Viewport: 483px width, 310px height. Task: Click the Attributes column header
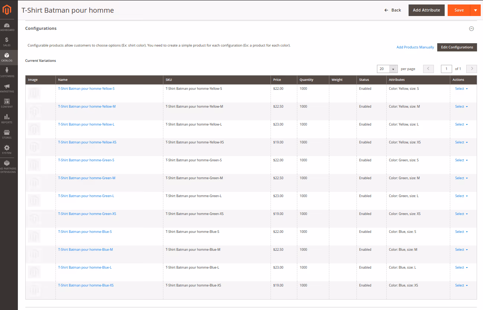tap(418, 80)
